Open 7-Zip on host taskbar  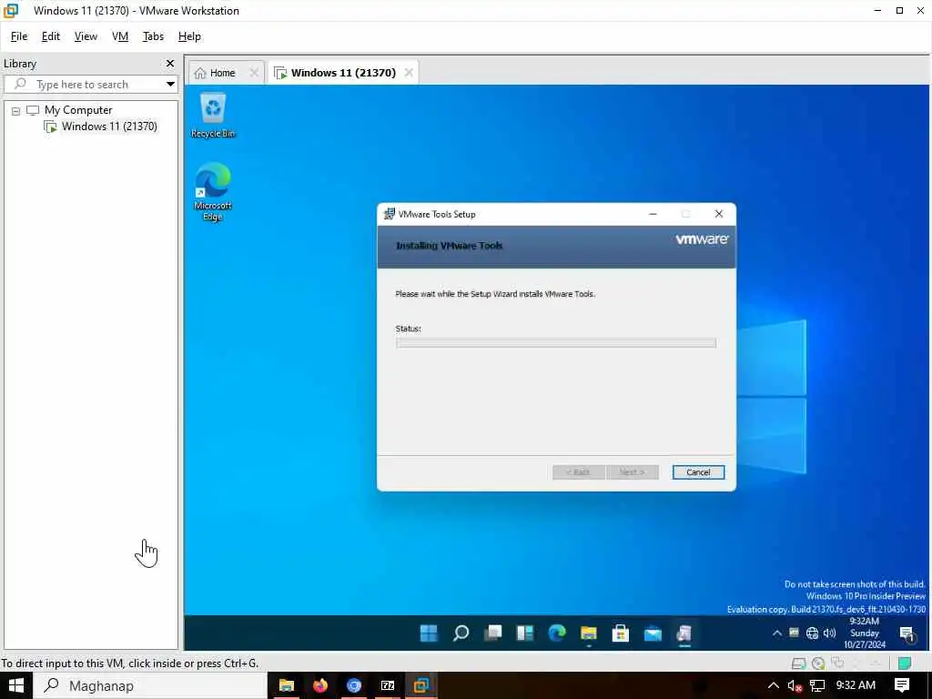point(388,686)
